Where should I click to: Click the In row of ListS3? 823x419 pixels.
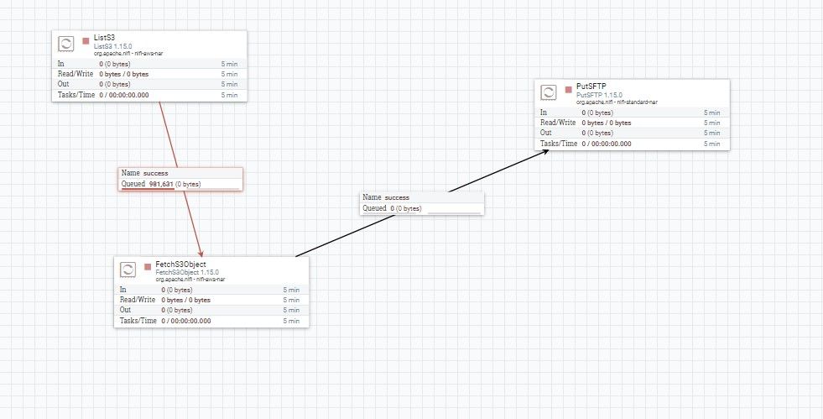(x=149, y=64)
